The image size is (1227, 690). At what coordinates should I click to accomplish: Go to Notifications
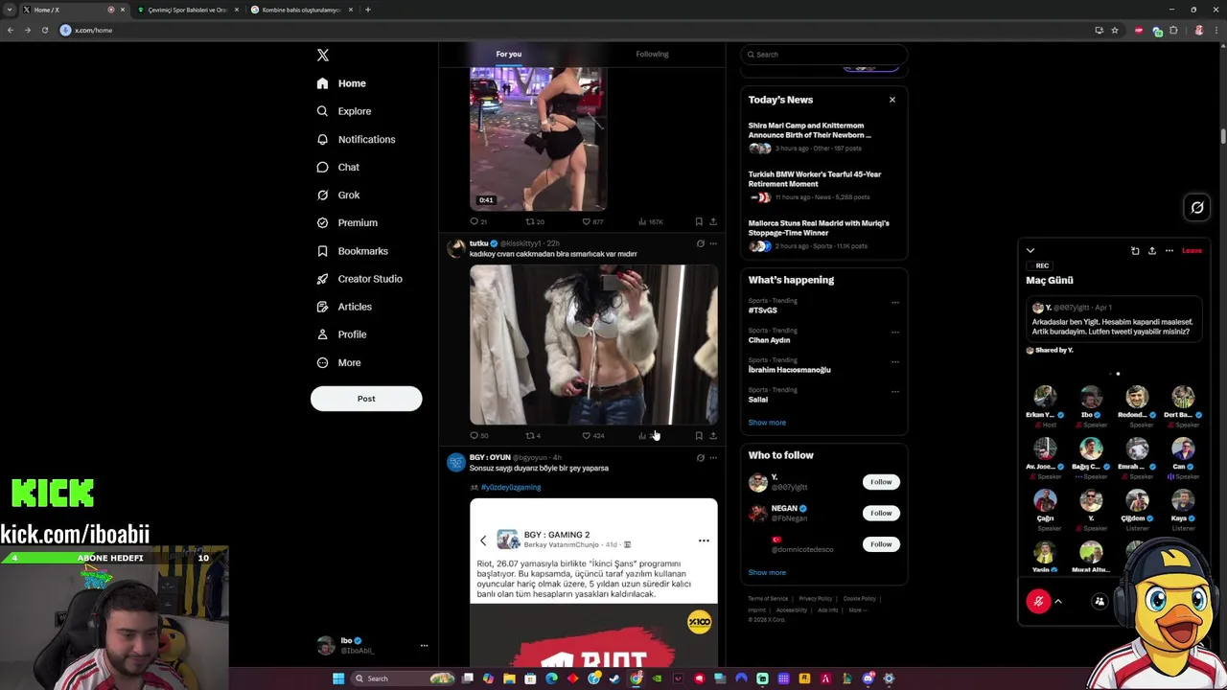356,139
